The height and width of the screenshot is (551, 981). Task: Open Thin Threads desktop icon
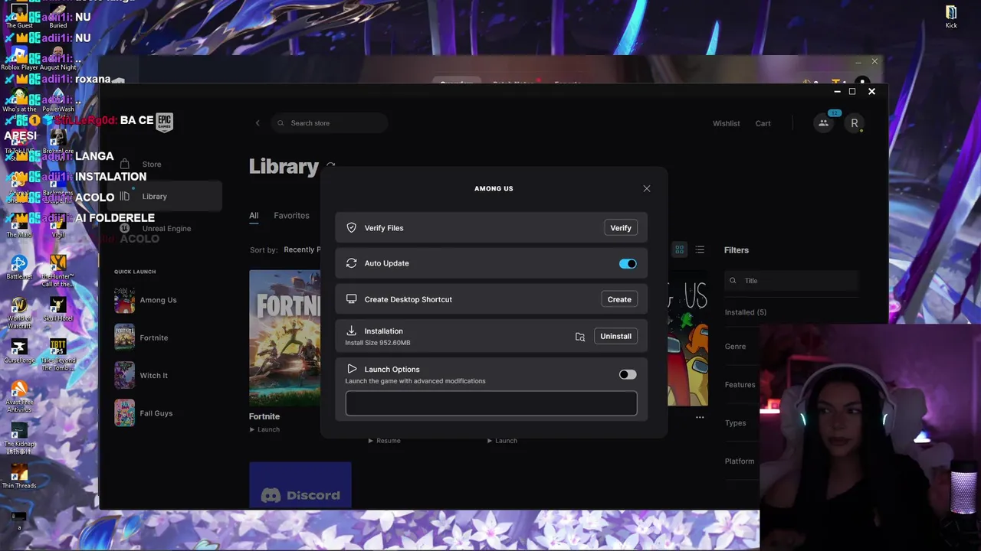point(19,476)
